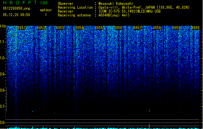The width and height of the screenshot is (203, 129).
Task: Click the HROFFT 1.0.0 title text
Action: pos(25,3)
